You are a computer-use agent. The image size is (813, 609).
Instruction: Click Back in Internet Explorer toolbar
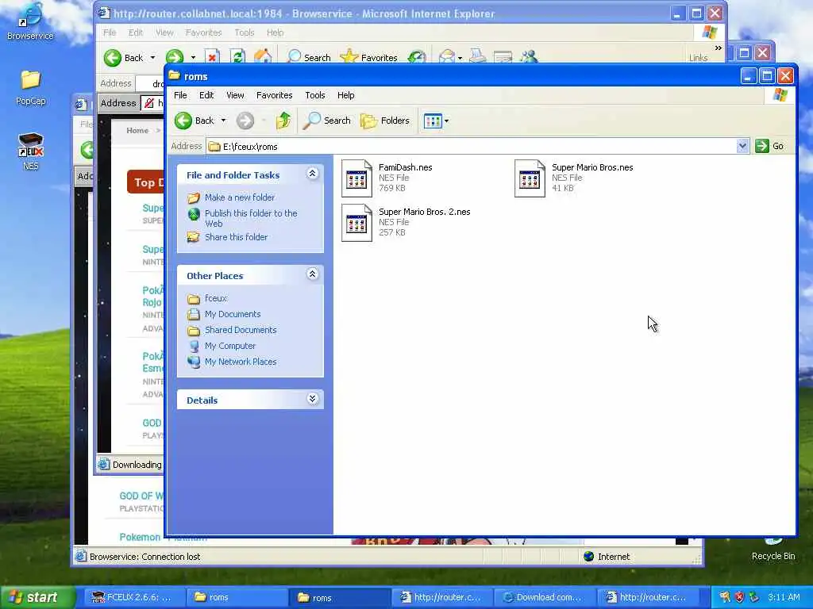click(123, 57)
